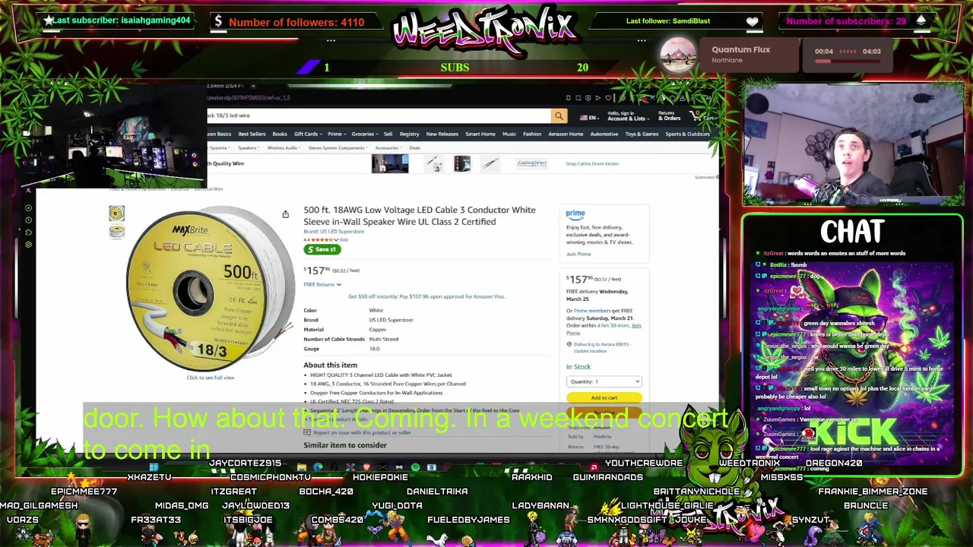Open Books in Amazon nav
Screen dimensions: 973x547
280,134
